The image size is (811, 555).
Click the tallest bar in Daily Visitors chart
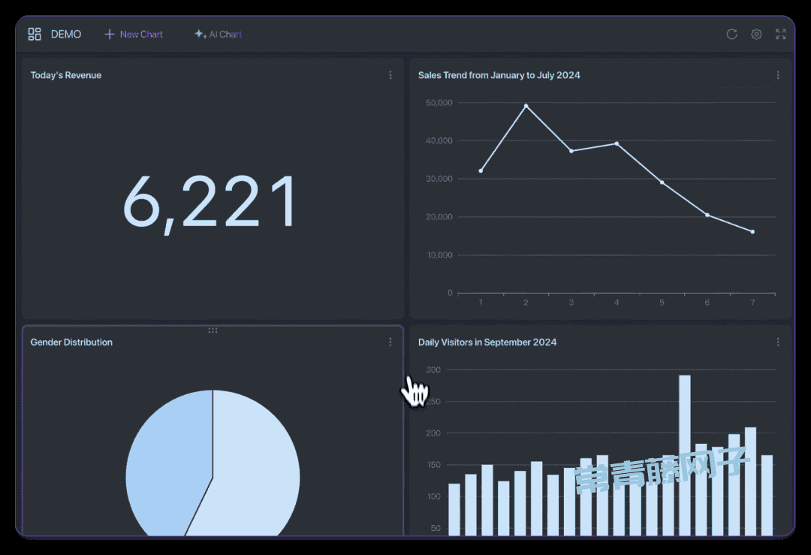point(684,455)
